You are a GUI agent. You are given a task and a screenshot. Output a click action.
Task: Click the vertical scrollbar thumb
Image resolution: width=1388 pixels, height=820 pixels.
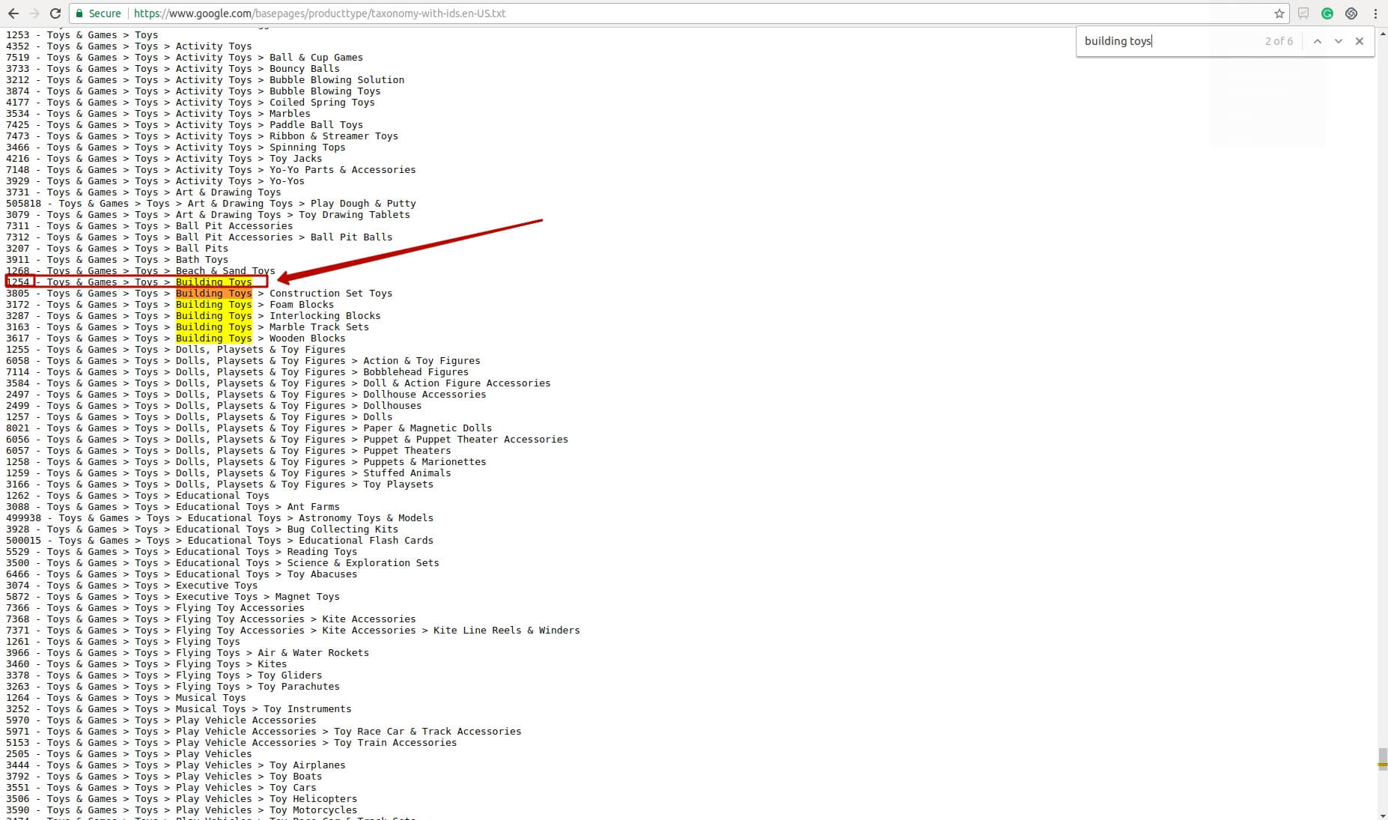1382,758
